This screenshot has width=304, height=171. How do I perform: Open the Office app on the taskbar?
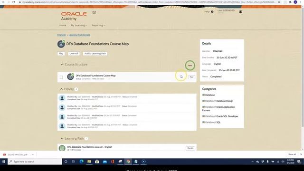pos(113,161)
